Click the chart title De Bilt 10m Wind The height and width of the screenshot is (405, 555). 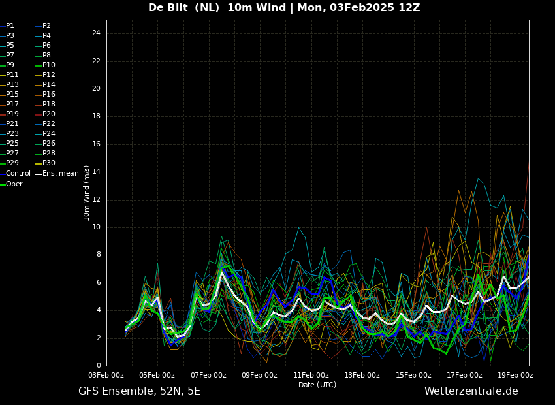(x=284, y=8)
